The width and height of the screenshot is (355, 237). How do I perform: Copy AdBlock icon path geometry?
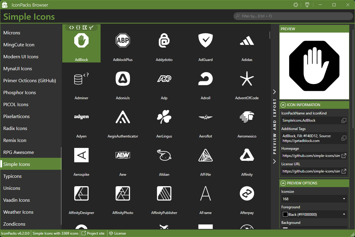tap(85, 27)
